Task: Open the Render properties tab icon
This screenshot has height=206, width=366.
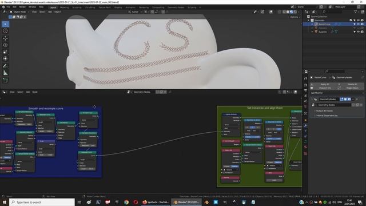Action: click(x=305, y=85)
